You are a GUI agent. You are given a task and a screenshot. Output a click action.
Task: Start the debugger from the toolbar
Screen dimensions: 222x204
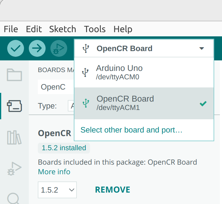click(x=59, y=48)
